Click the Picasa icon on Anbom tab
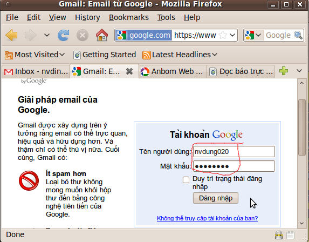Viewport: 309px width, 242px height. coord(145,72)
